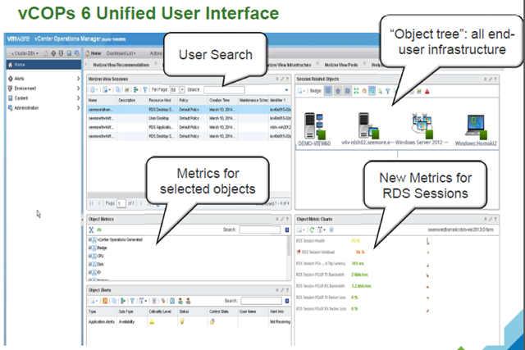
Task: Click the filter funnel icon in Horizon View Sessions
Action: (145, 89)
